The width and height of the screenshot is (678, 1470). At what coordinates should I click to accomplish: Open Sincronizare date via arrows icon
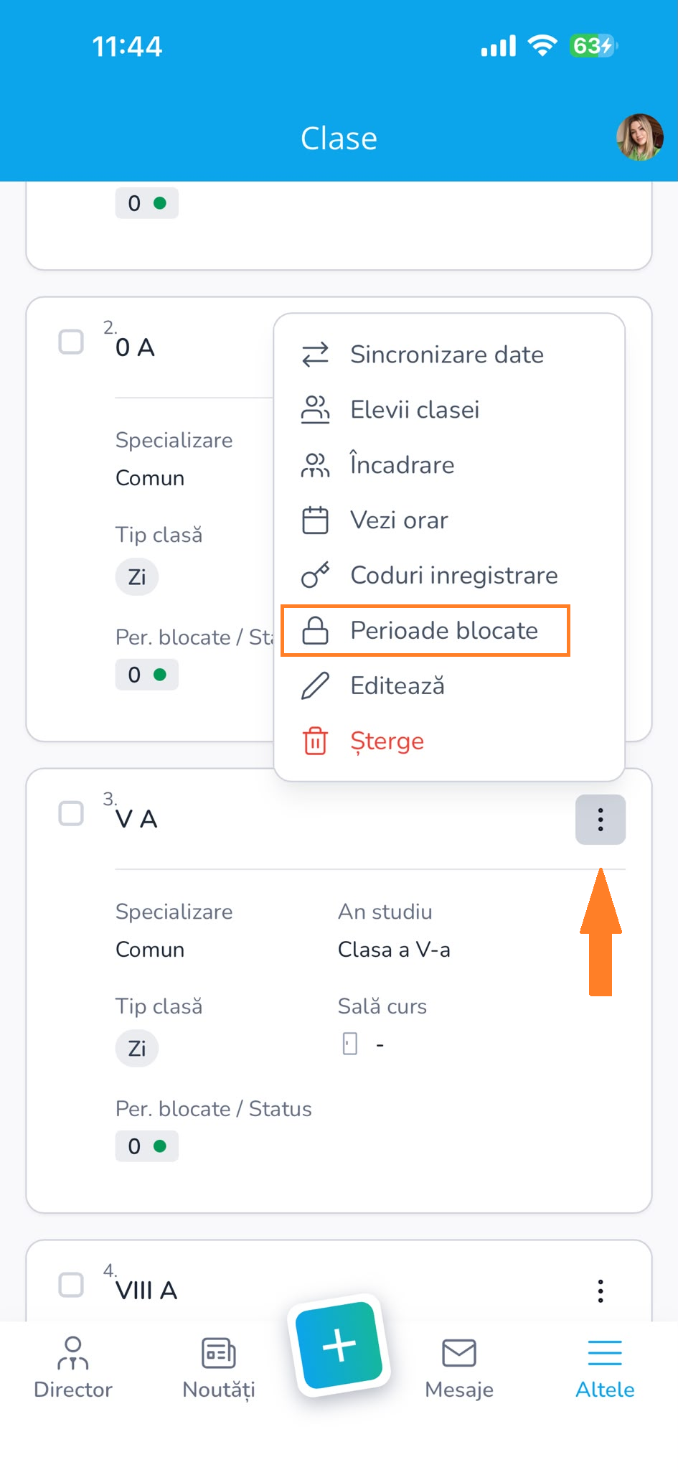click(315, 355)
